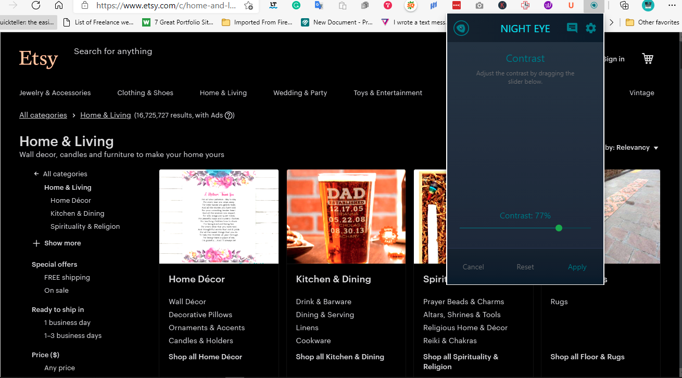682x378 pixels.
Task: Filter by FREE shipping
Action: (x=67, y=277)
